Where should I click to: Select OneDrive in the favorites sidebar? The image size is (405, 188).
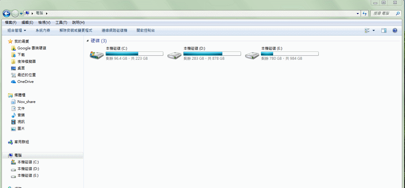(25, 82)
